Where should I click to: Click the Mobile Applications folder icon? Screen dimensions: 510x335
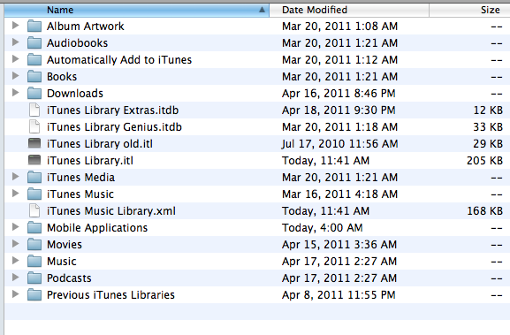(34, 228)
